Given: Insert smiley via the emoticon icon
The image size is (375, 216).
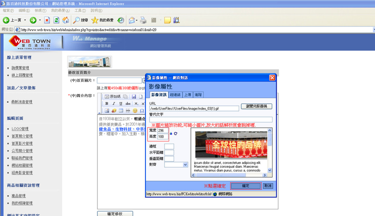Looking at the screenshot, I should 135,111.
